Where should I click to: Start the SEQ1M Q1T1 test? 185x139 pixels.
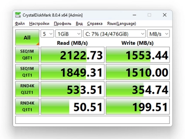(x=27, y=72)
